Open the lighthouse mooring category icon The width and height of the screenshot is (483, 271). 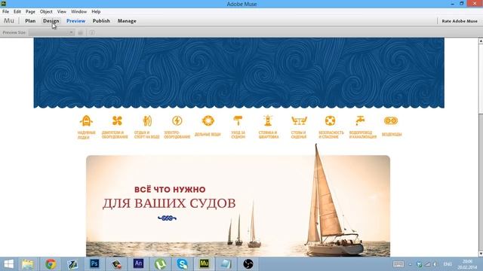click(x=268, y=120)
